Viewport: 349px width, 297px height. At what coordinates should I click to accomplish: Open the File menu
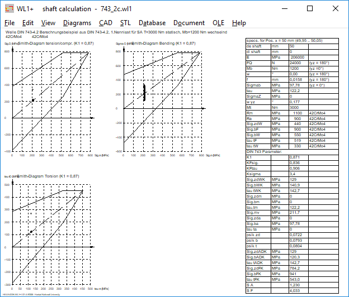[10, 23]
